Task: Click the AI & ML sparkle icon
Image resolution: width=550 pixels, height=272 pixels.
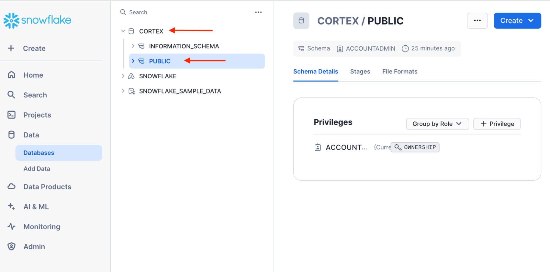Action: click(11, 206)
